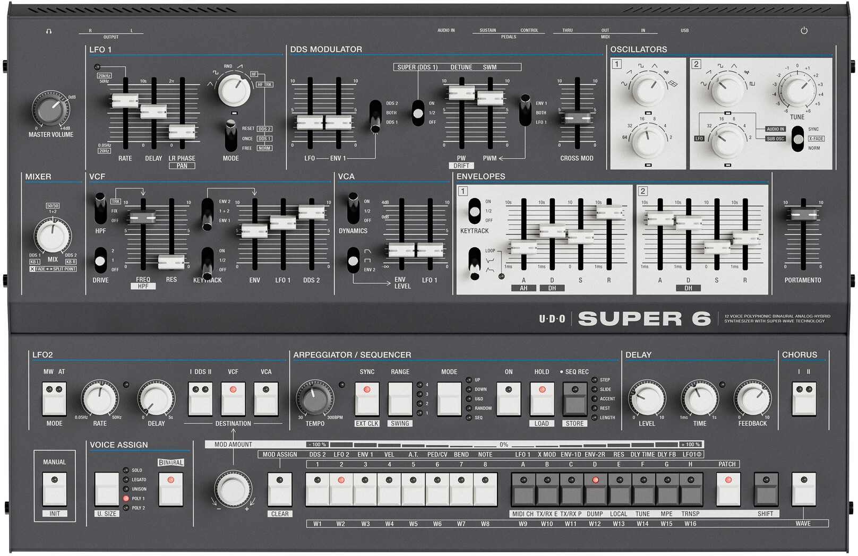
Task: Switch the LFO 1 MODE selector
Action: [231, 134]
